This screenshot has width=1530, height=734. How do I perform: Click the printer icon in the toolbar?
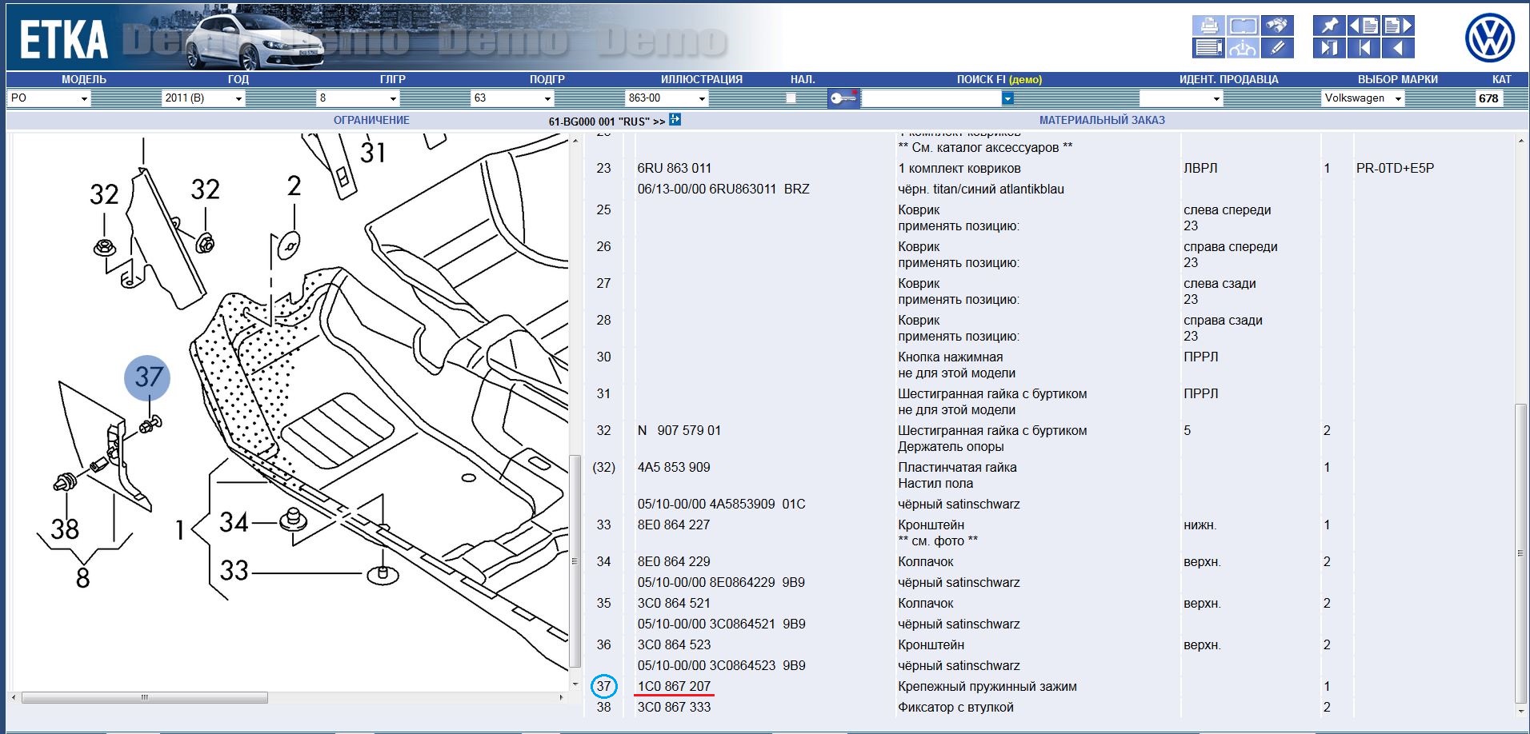(x=1208, y=26)
